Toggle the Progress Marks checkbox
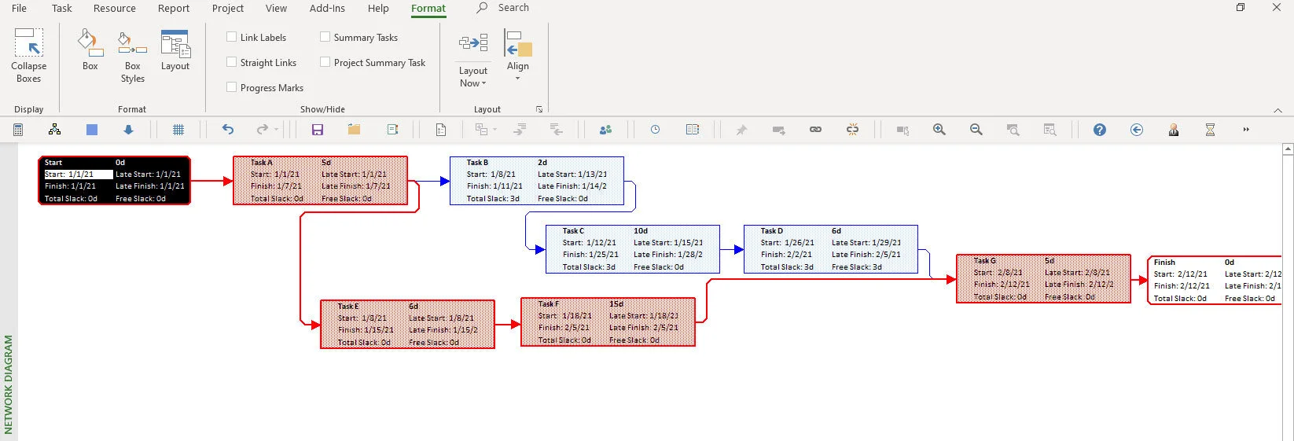 coord(232,87)
